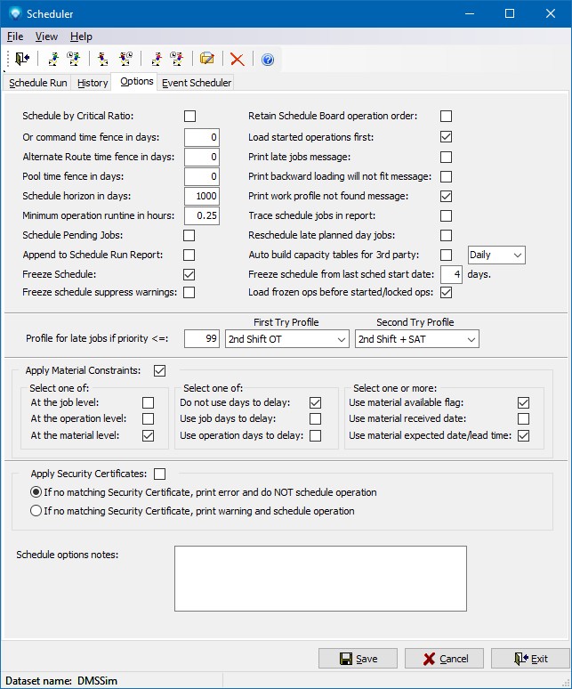Click the green-shirt runner icon without clock
The image size is (572, 689).
point(55,59)
